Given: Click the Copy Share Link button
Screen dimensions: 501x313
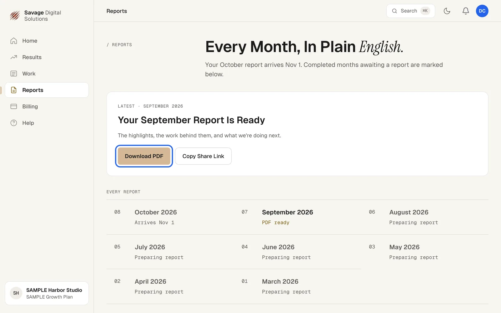Looking at the screenshot, I should pos(203,156).
